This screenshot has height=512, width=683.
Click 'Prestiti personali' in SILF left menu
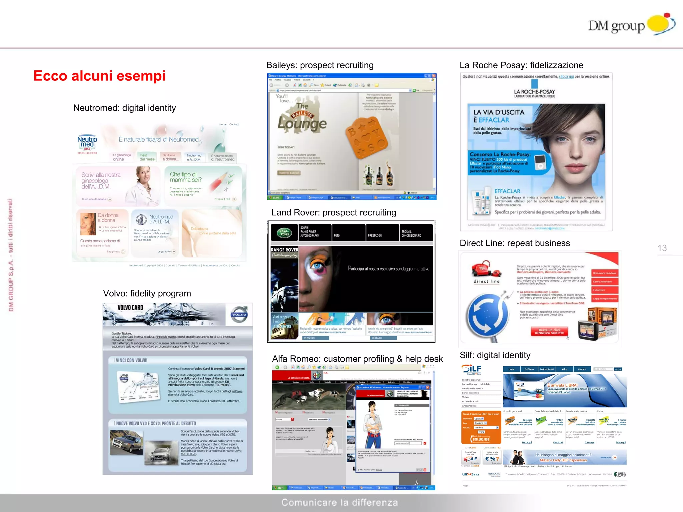tap(471, 380)
